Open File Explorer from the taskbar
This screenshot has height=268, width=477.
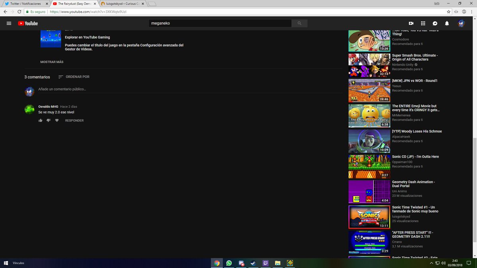click(x=278, y=263)
